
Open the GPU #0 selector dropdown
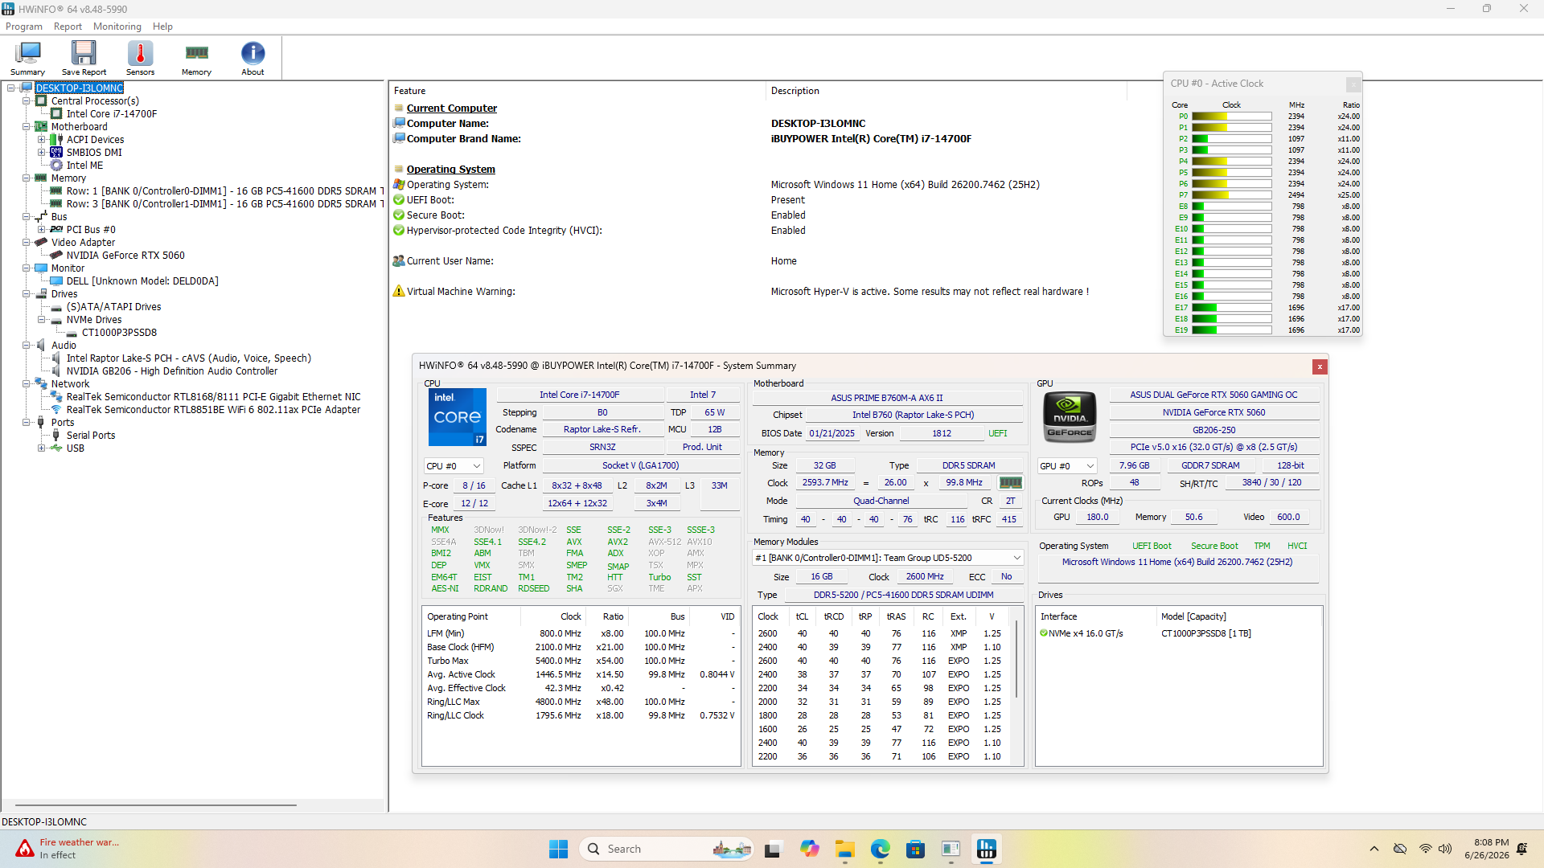pos(1068,466)
